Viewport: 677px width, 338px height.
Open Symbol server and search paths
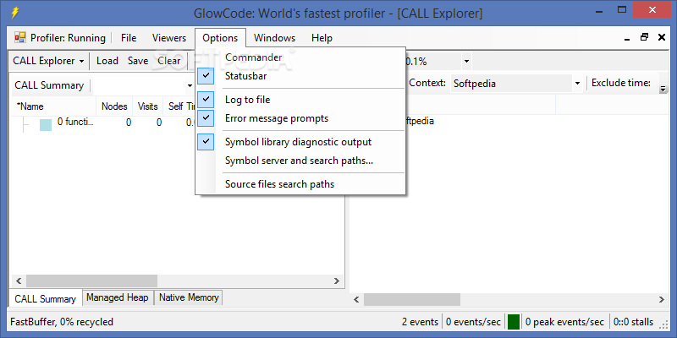pos(300,161)
